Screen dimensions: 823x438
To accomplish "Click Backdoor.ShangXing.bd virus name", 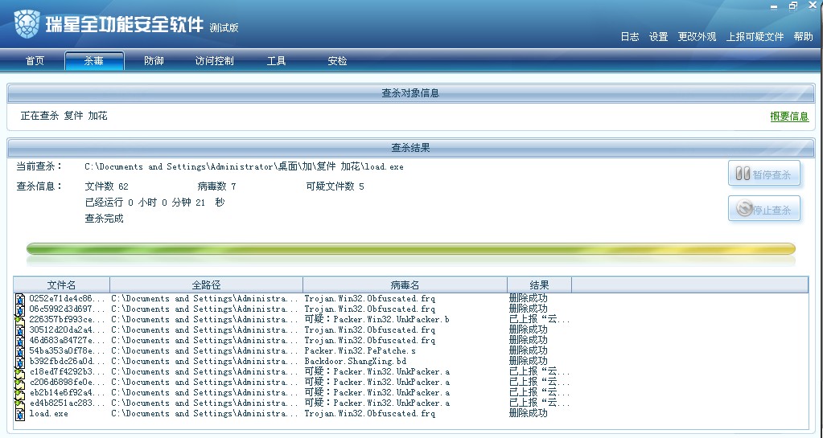I will click(356, 362).
